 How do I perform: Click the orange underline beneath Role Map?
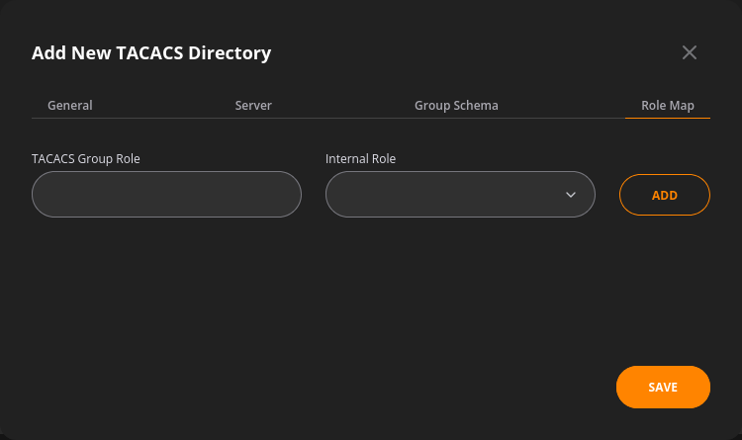tap(667, 118)
